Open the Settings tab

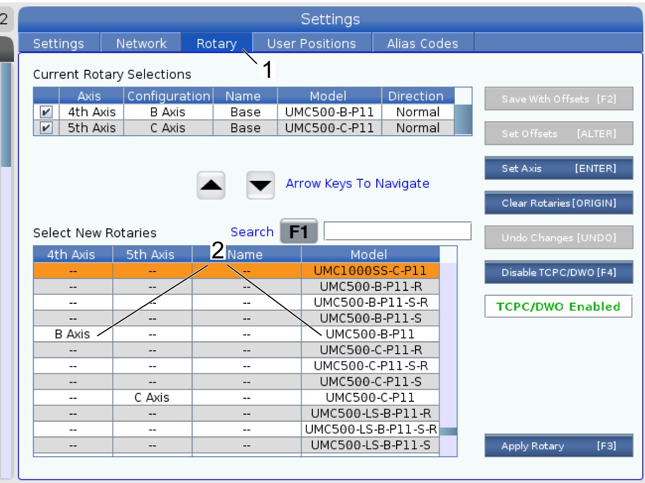(x=59, y=43)
